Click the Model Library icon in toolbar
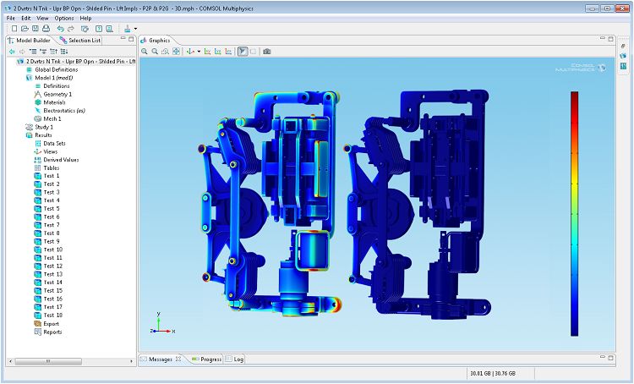Image resolution: width=634 pixels, height=384 pixels. tap(85, 29)
